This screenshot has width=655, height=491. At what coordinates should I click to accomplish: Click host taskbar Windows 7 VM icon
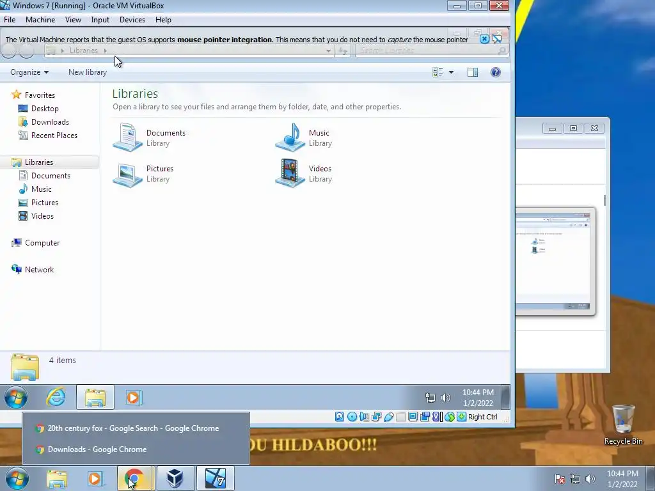click(216, 478)
